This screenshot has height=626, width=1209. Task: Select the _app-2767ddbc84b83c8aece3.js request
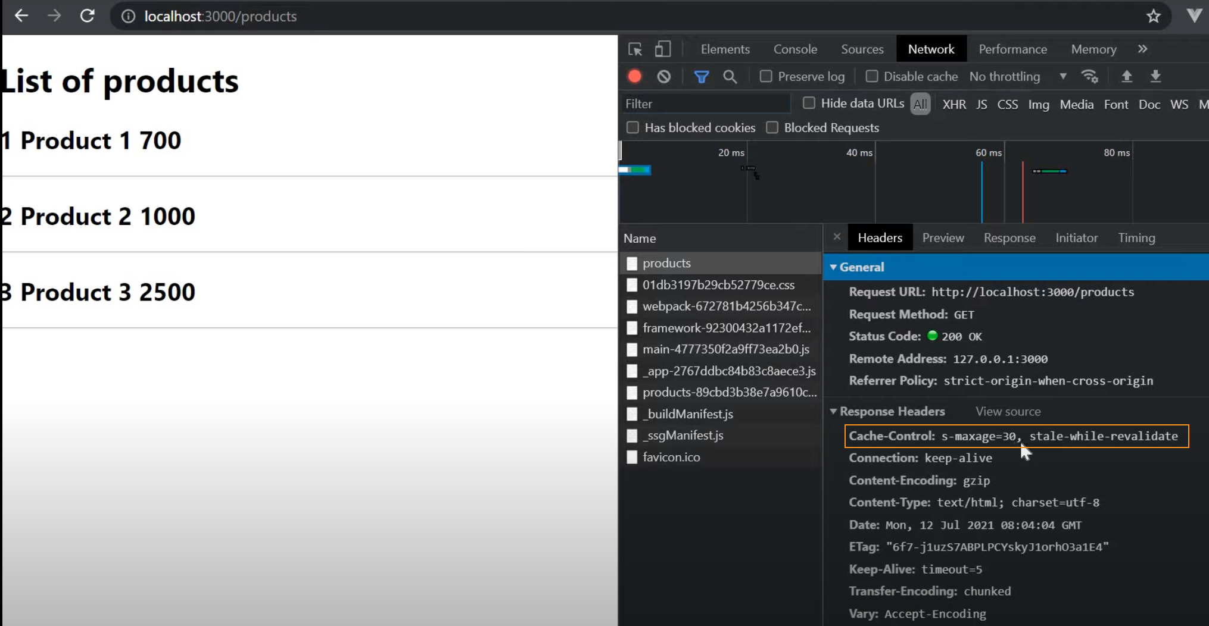click(x=721, y=371)
